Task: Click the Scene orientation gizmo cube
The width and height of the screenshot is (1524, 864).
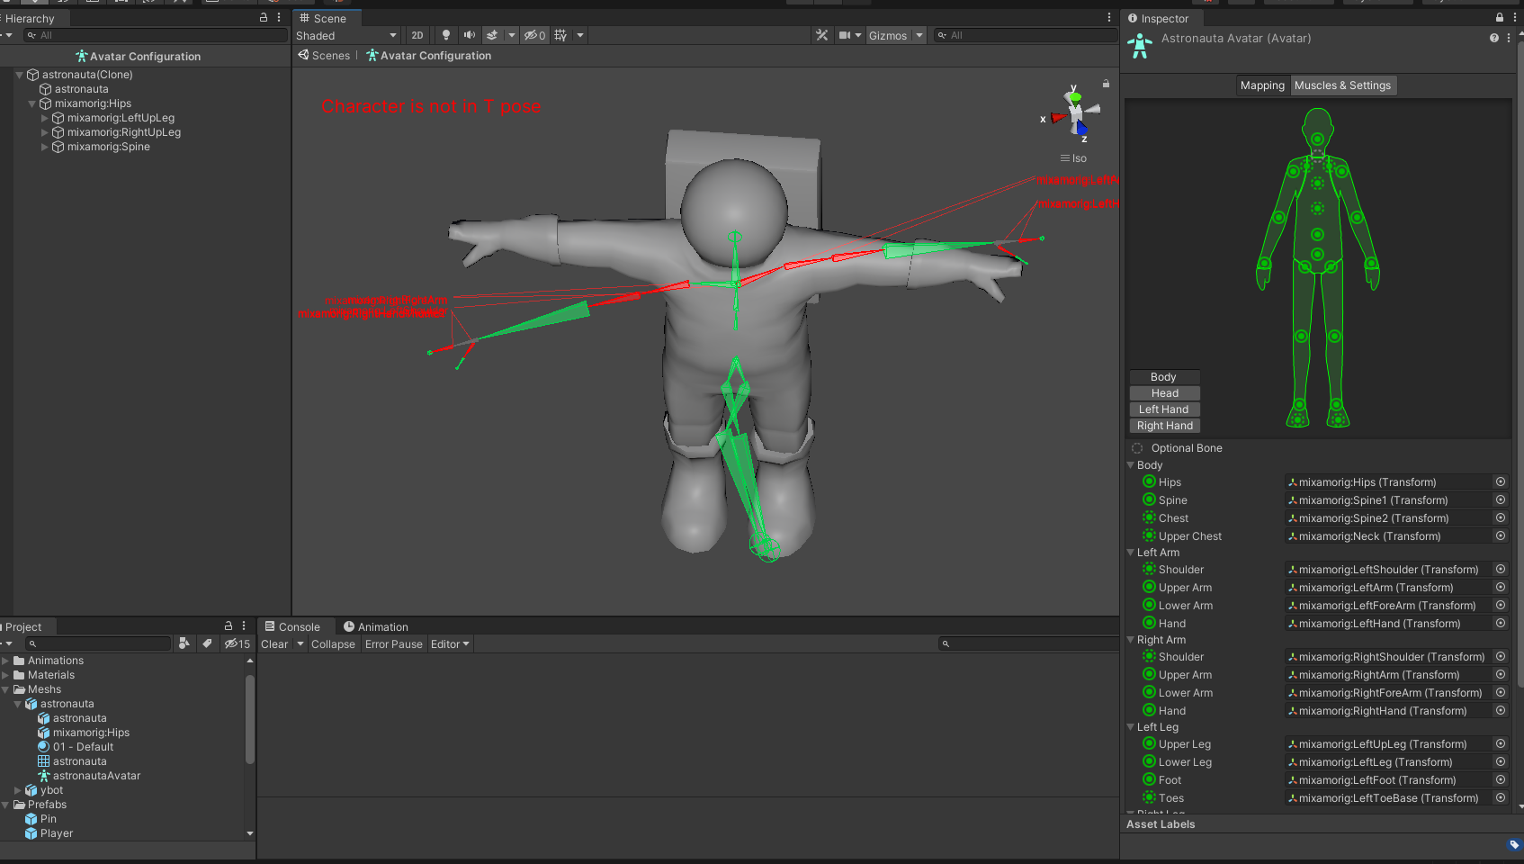Action: 1075,115
